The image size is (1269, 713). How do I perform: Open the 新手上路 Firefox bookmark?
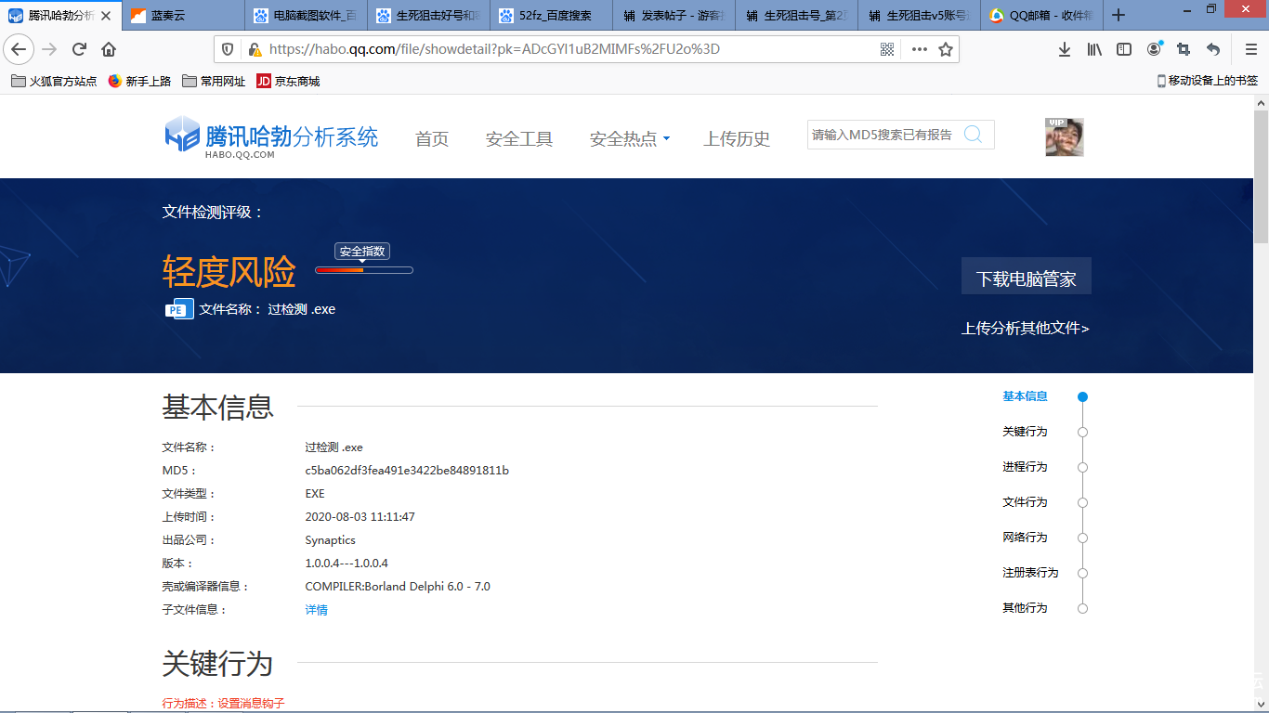pyautogui.click(x=139, y=82)
